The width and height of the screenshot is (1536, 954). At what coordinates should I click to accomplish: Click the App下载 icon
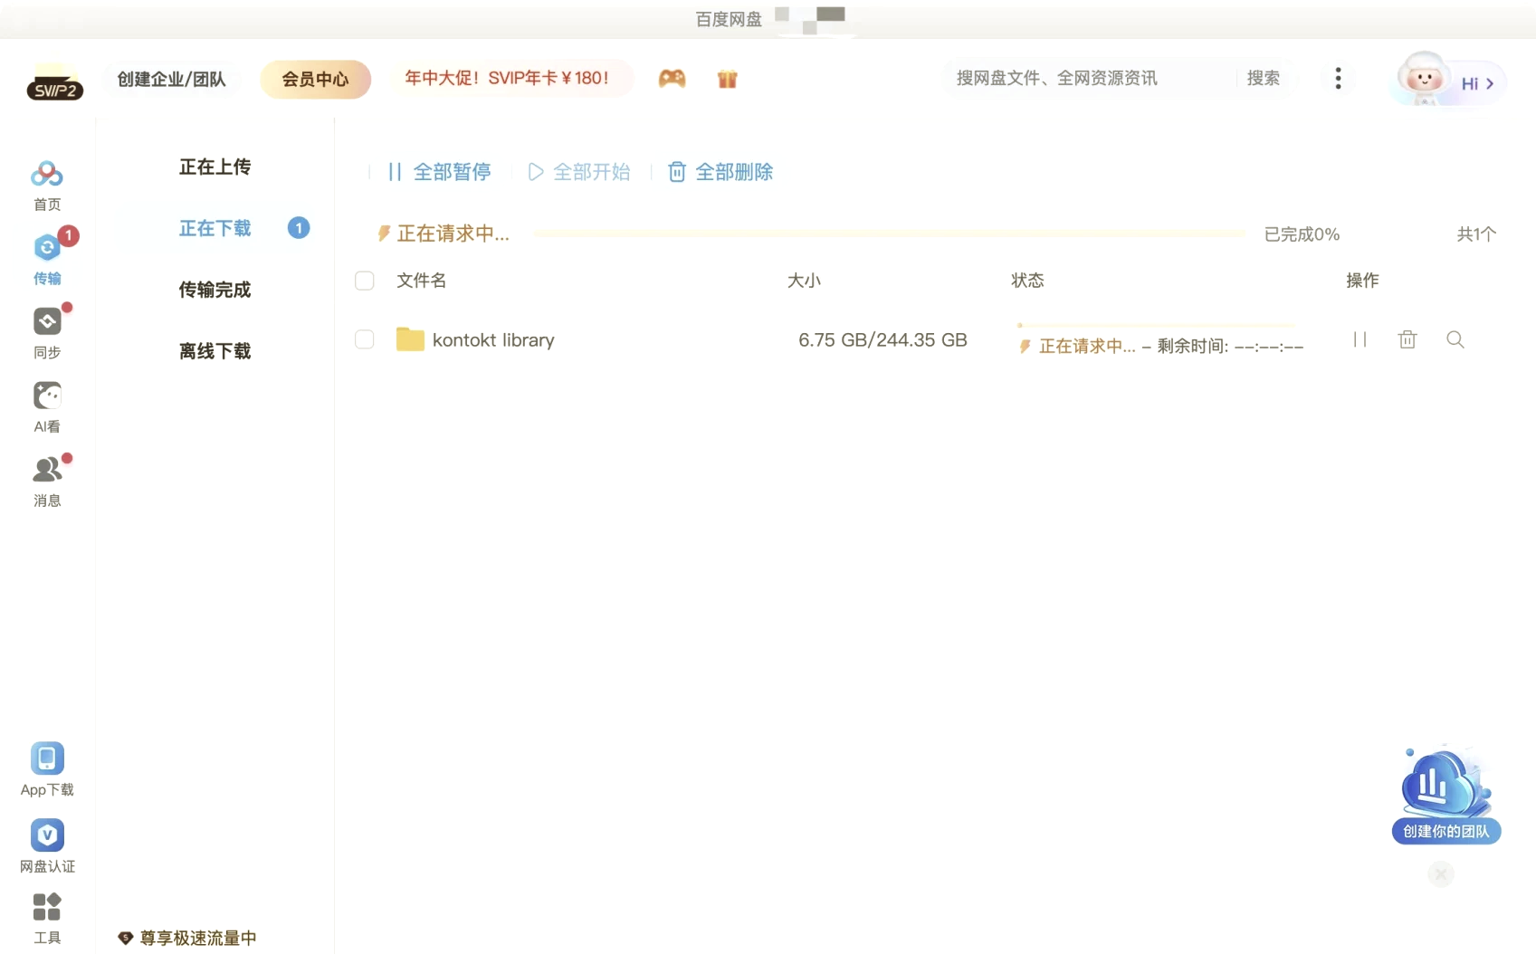[47, 758]
